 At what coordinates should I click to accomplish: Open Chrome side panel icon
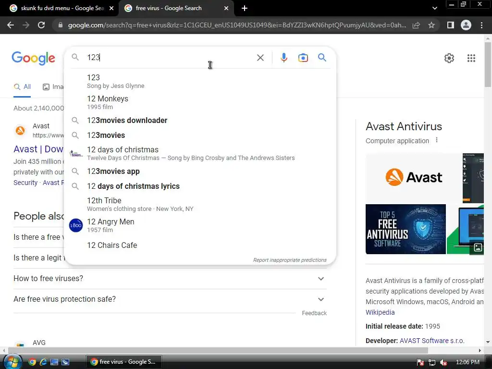[451, 25]
